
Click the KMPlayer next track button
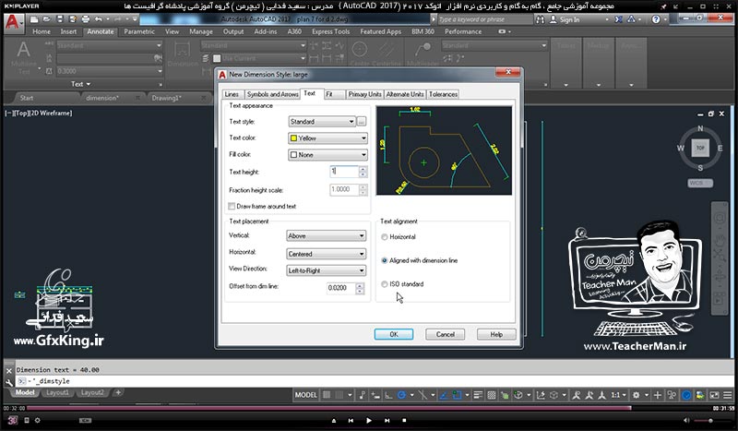tap(387, 420)
